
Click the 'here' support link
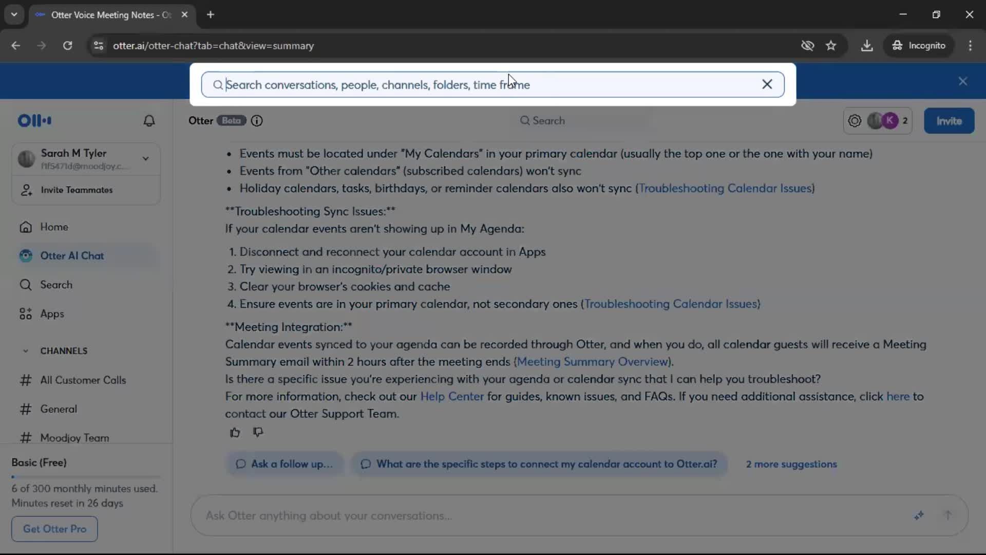coord(898,396)
